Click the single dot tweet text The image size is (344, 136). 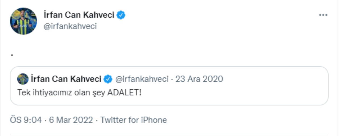pos(12,55)
